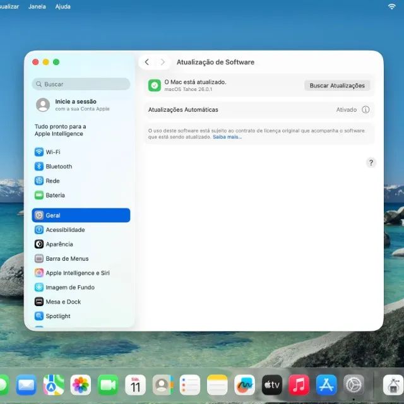
Task: Open Calendar showing 11 in Dock
Action: (x=135, y=385)
